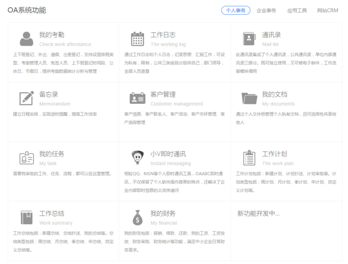Click the 我的文档 folder icon
The height and width of the screenshot is (264, 348).
tap(249, 98)
